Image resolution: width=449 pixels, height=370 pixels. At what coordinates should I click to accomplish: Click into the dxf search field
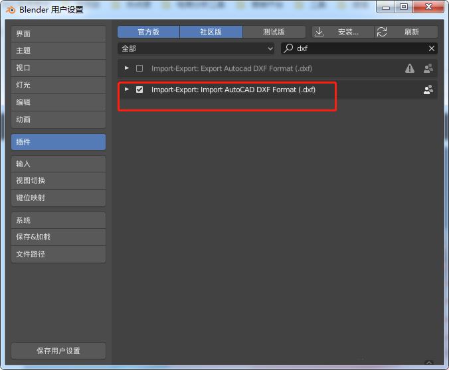pos(359,48)
